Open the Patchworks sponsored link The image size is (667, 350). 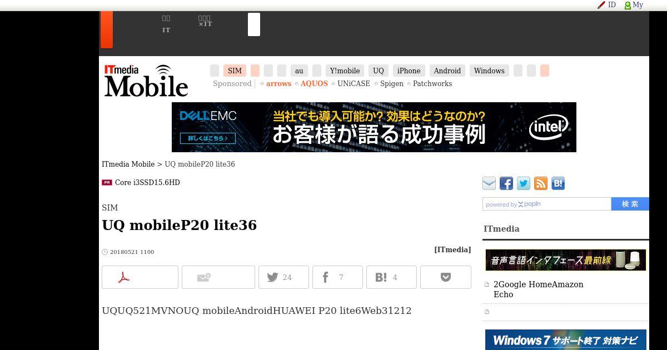pyautogui.click(x=432, y=84)
